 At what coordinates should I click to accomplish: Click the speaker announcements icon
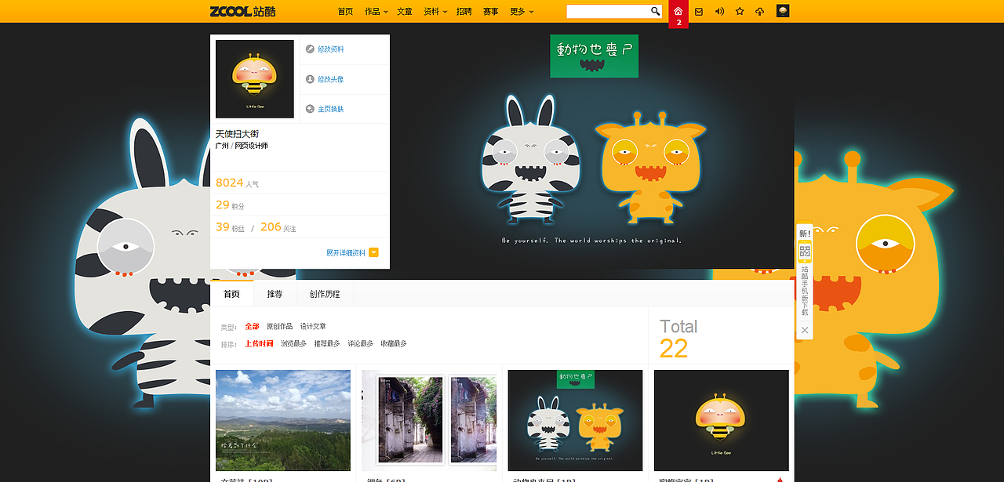pyautogui.click(x=719, y=11)
